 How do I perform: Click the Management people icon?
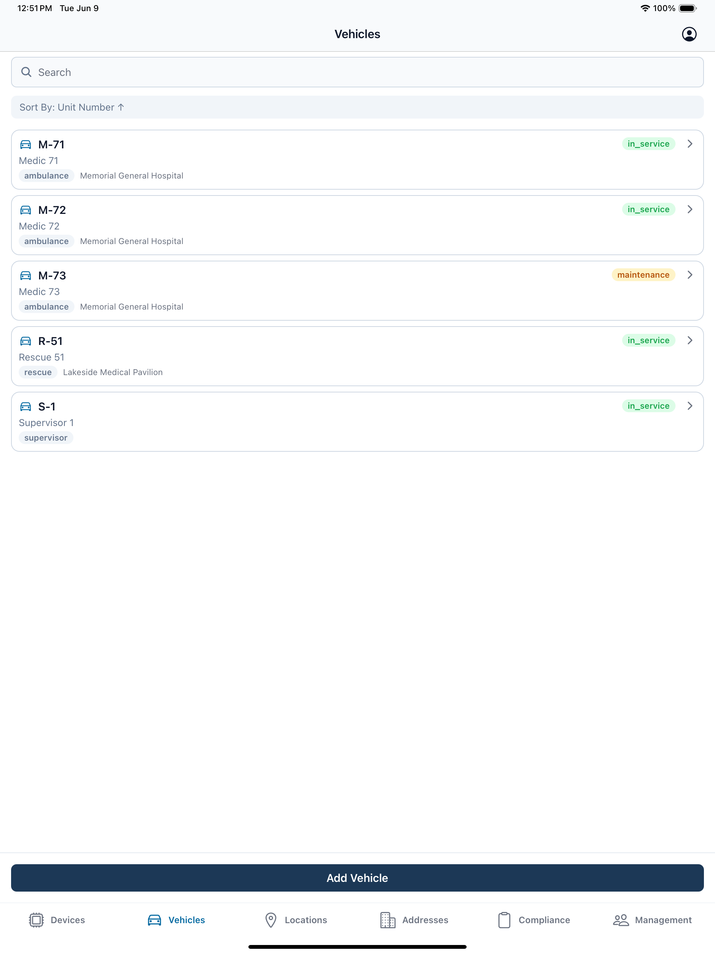(x=621, y=920)
